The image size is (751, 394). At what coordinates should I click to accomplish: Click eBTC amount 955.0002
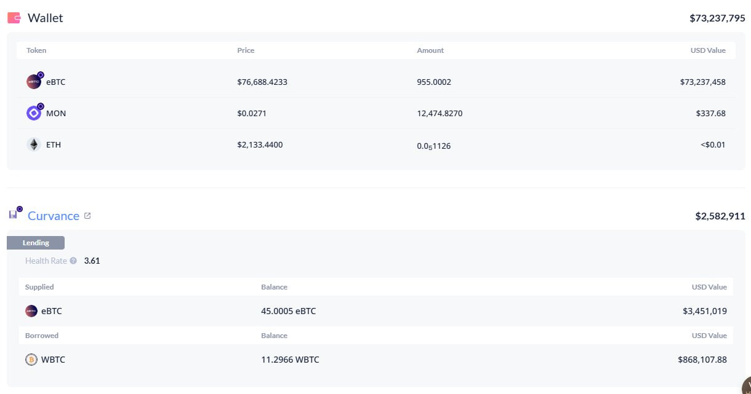click(x=434, y=82)
